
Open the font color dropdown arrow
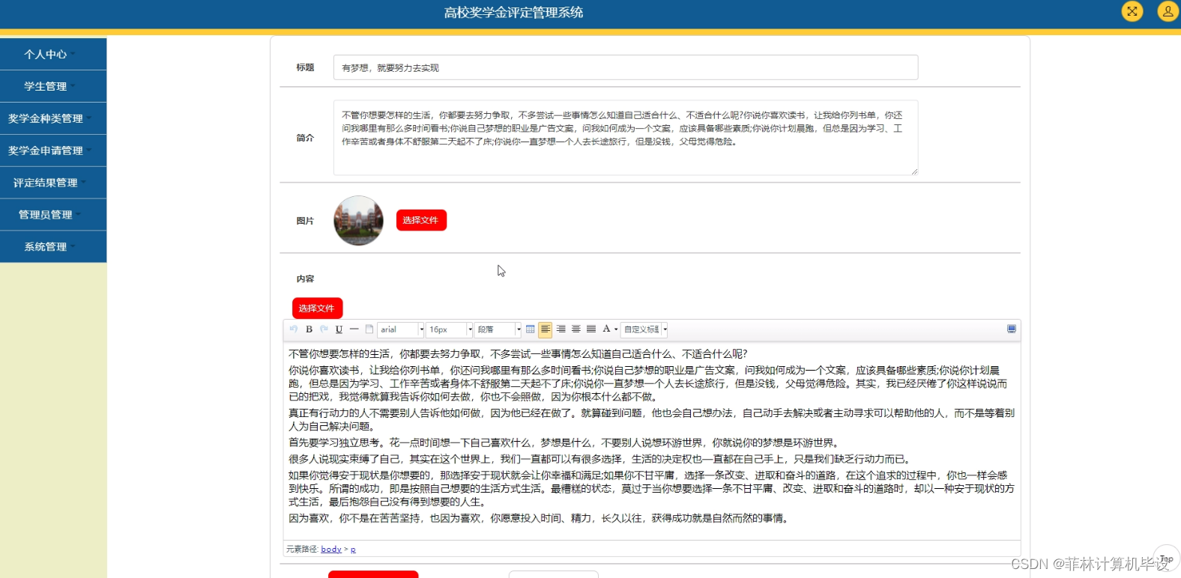tap(616, 329)
